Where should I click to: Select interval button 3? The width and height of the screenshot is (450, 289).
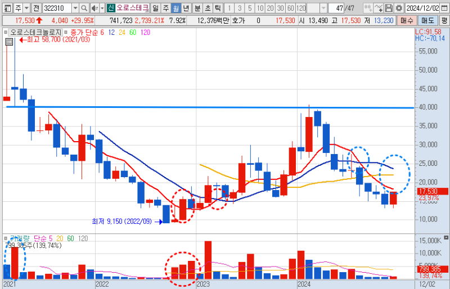(x=240, y=8)
